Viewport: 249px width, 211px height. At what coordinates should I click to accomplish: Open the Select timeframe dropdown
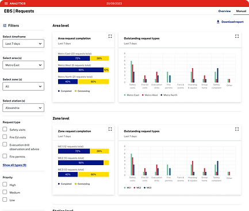24,44
